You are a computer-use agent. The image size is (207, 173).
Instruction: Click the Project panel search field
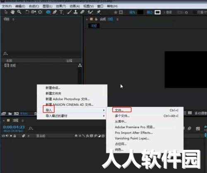pos(41,53)
